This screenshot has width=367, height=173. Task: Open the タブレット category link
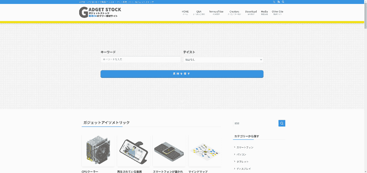[243, 162]
